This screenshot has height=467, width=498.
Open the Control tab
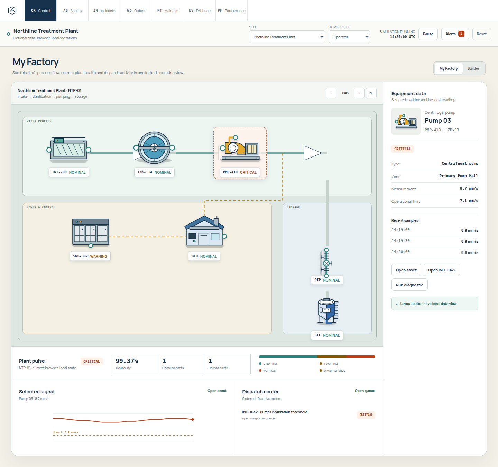click(40, 11)
